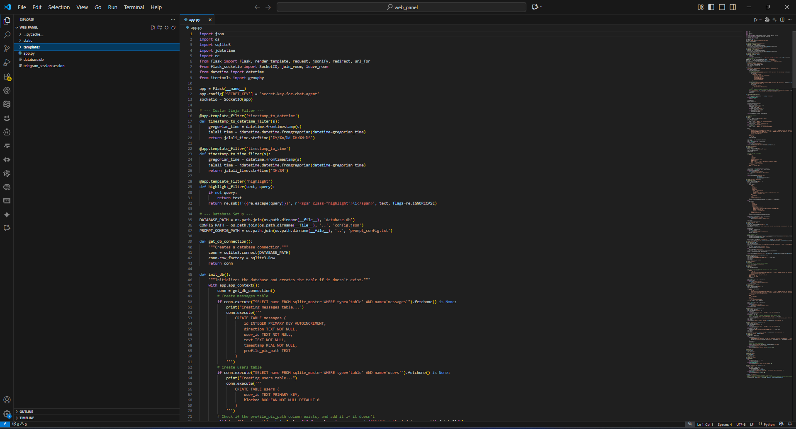
Task: Refresh the Explorer file tree
Action: tap(166, 28)
